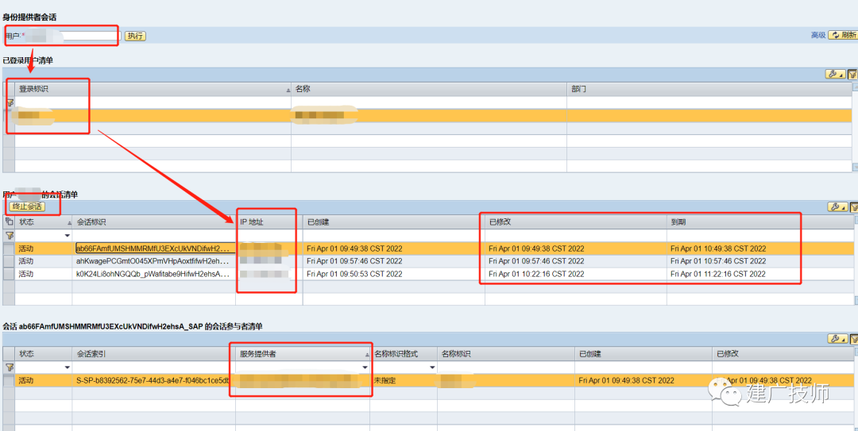Screen dimensions: 858x431
Task: Toggle filter funnel of logged-in users list
Action: tap(852, 75)
